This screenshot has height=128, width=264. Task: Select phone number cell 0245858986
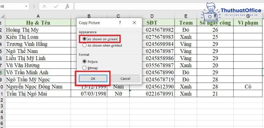point(158,58)
